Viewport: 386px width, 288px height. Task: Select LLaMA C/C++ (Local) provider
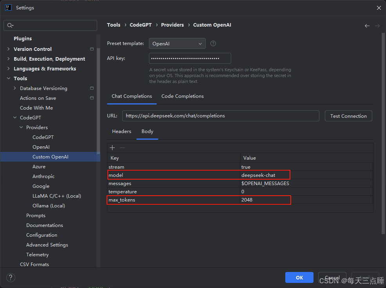56,196
